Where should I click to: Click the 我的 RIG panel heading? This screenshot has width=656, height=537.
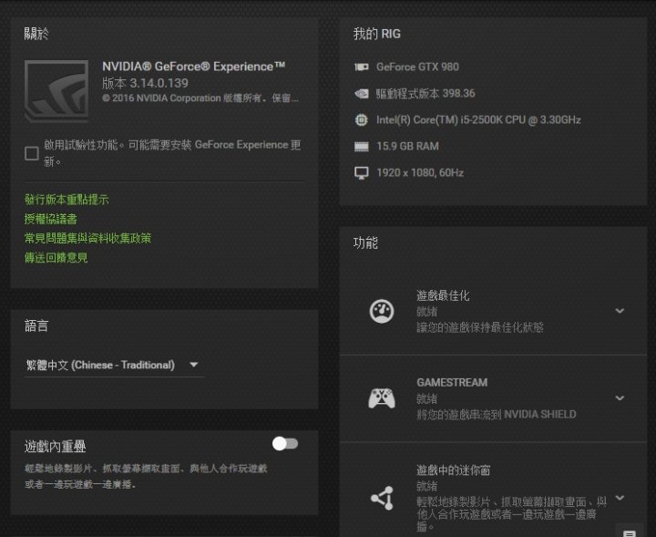point(377,34)
